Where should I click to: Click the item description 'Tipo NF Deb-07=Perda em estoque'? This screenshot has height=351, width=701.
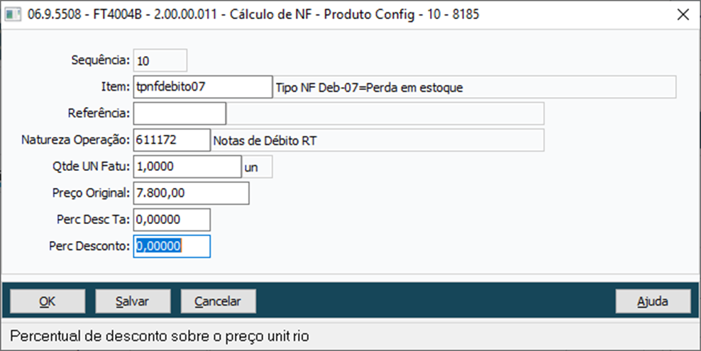click(474, 87)
